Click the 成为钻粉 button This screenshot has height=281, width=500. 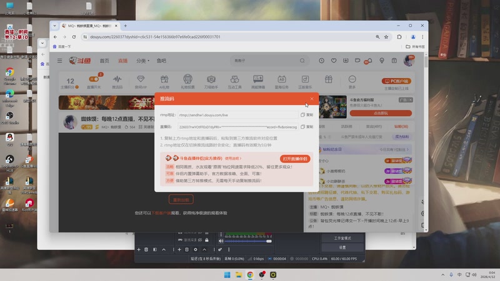pos(402,137)
